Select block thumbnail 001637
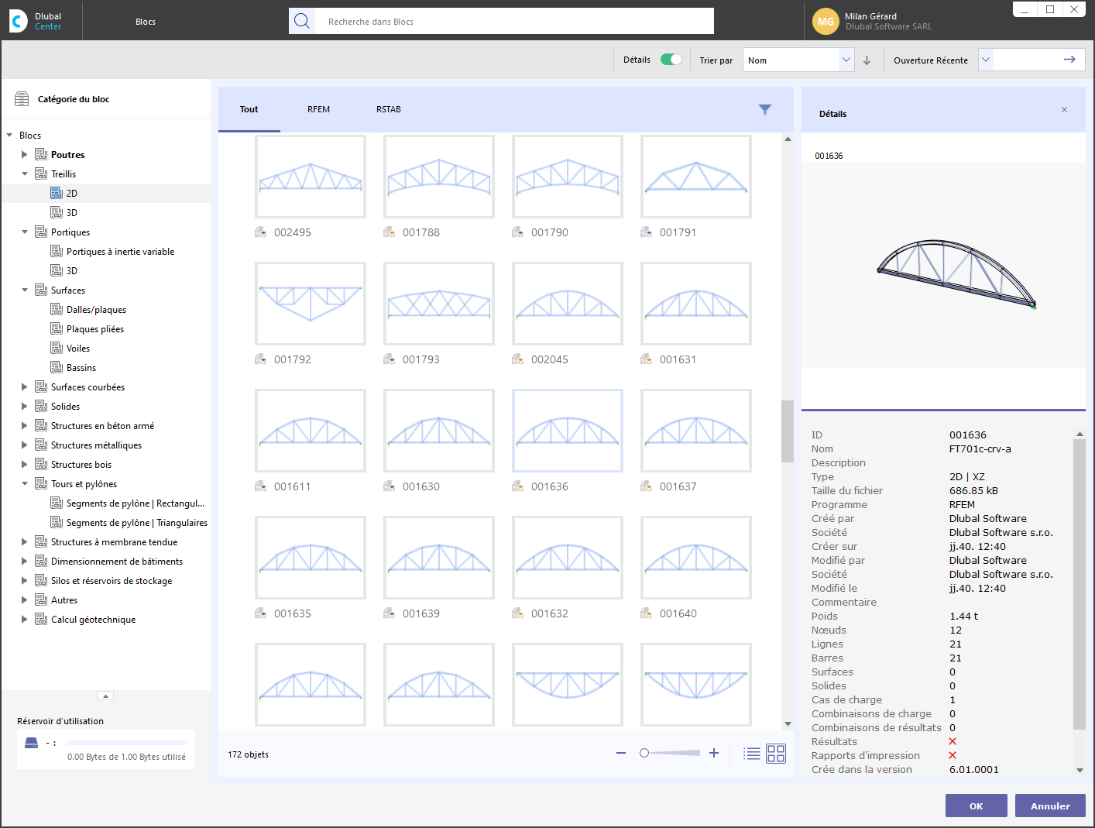The width and height of the screenshot is (1095, 828). (x=696, y=431)
